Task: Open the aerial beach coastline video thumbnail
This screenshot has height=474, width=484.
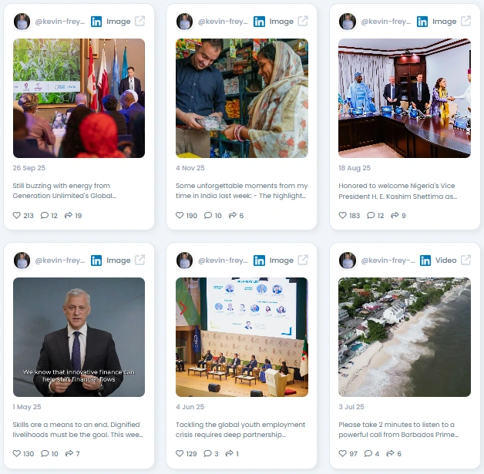Action: (x=405, y=337)
